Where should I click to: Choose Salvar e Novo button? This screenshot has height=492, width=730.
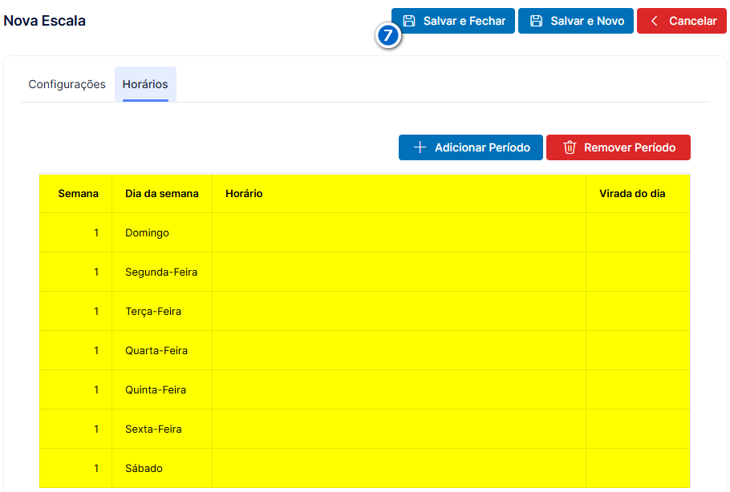click(576, 21)
